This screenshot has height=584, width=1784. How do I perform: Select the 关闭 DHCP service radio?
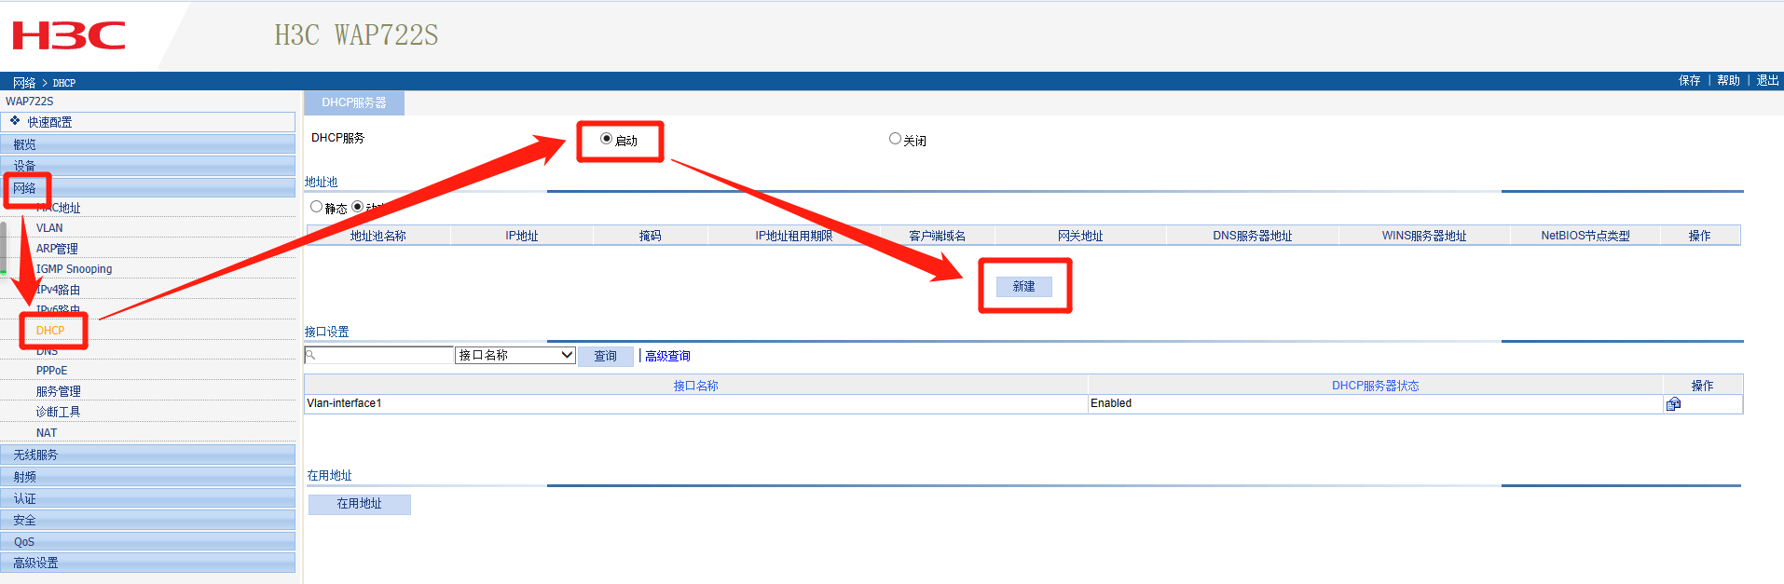pos(895,139)
